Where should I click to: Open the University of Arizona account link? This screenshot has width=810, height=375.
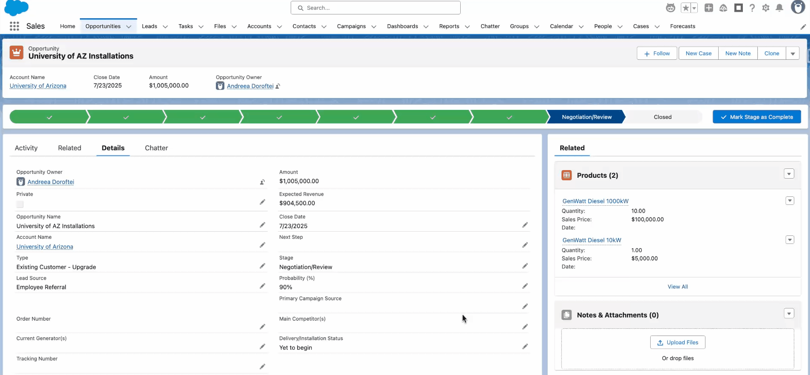38,86
